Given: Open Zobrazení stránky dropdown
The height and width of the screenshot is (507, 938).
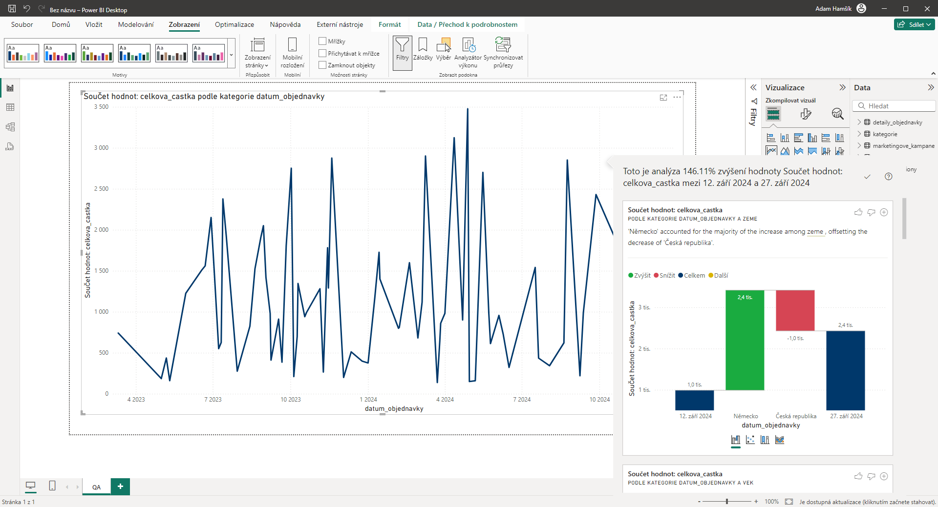Looking at the screenshot, I should pyautogui.click(x=257, y=54).
